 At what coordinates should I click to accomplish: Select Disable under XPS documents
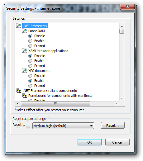(30, 76)
